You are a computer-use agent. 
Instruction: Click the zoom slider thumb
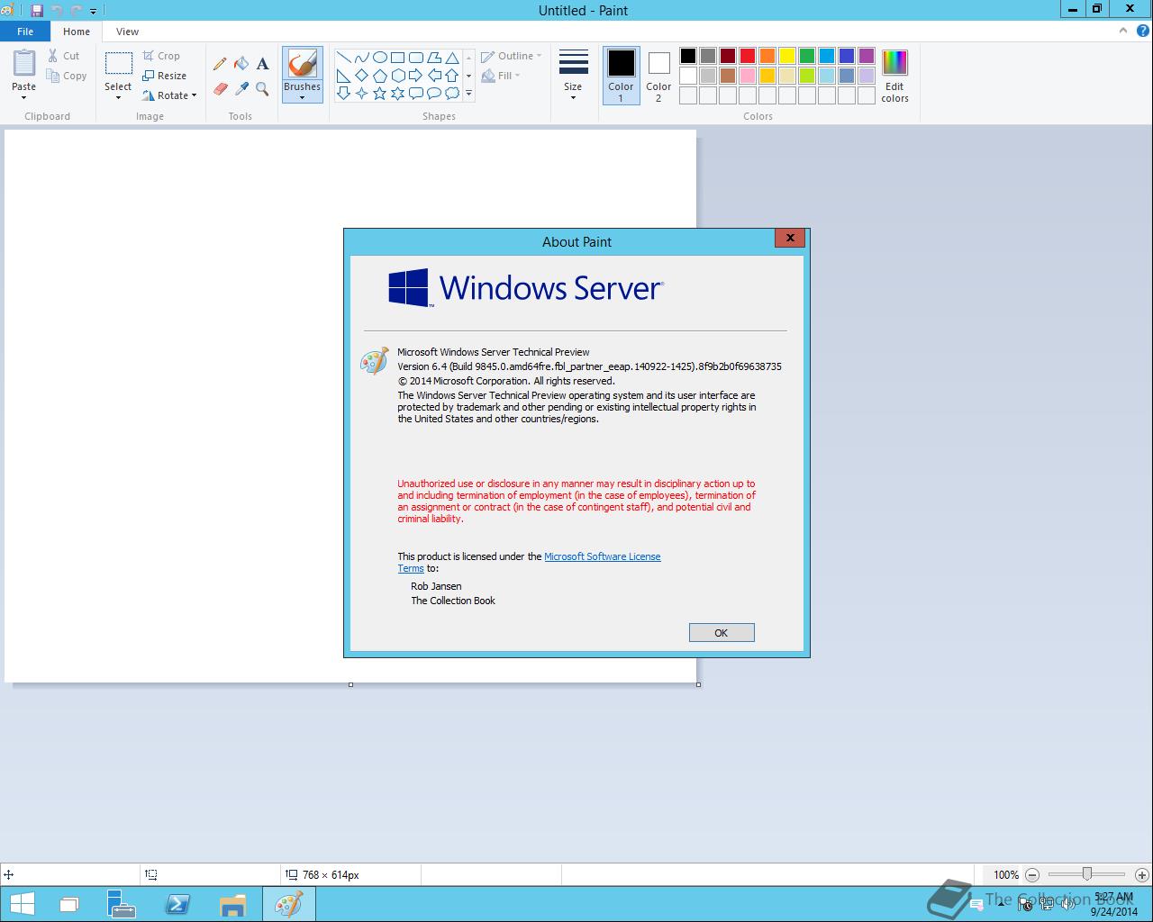tap(1087, 874)
